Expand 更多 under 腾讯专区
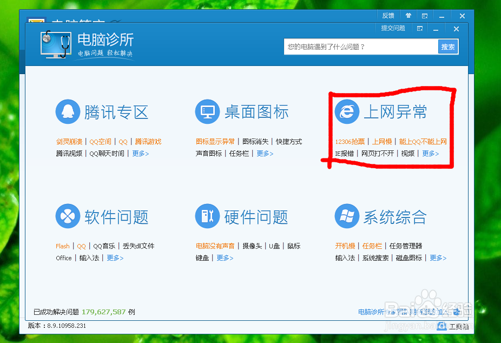This screenshot has width=501, height=343. [141, 154]
